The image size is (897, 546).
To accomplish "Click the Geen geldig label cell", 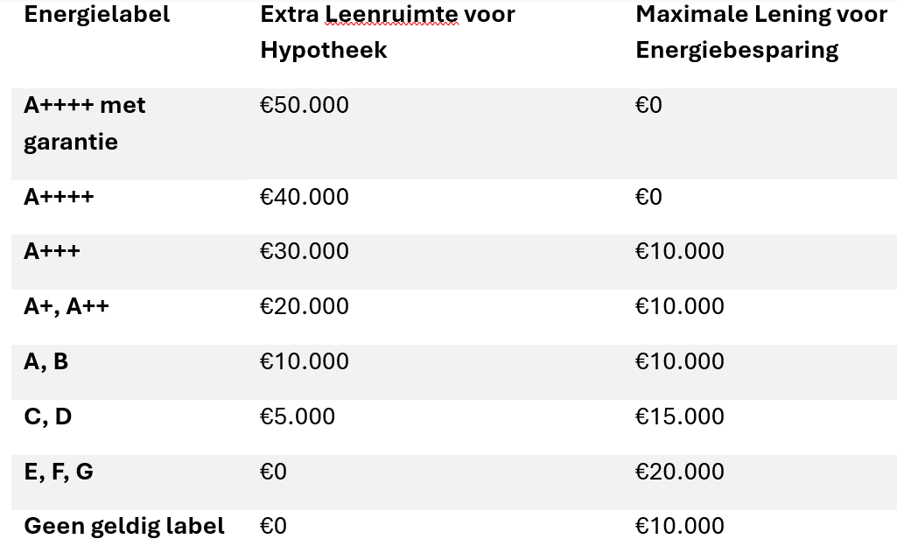I will [124, 527].
